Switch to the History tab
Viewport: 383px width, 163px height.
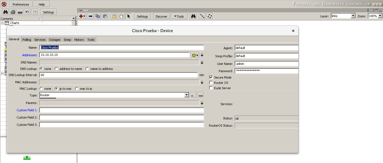point(79,40)
